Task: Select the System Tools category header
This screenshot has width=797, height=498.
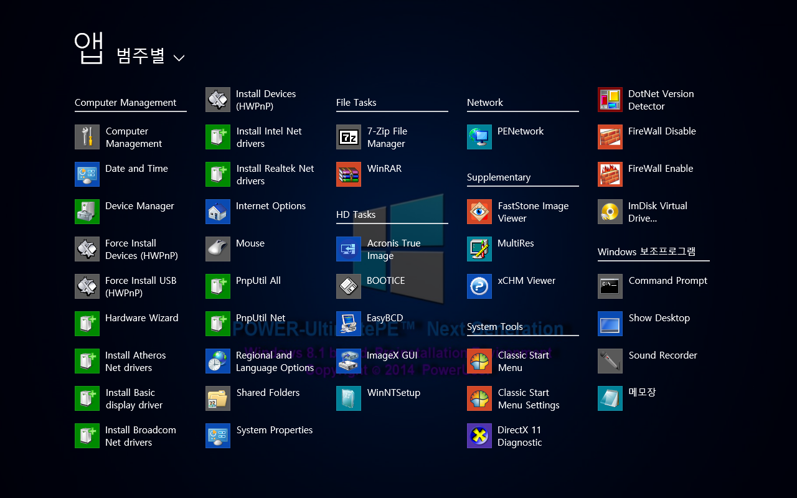Action: tap(495, 327)
